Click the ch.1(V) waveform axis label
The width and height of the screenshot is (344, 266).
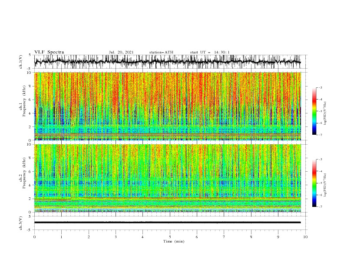point(21,62)
